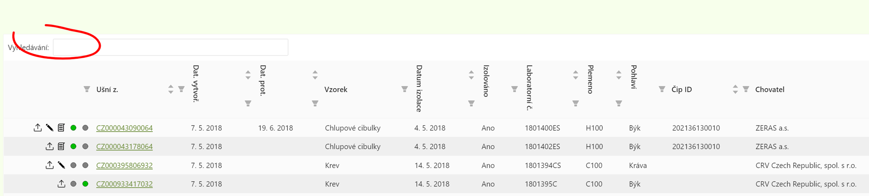Click upload icon in CZ000395806932 row

[49, 165]
